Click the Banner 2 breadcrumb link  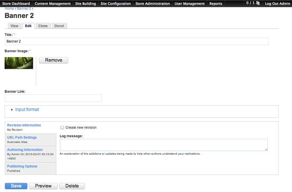pyautogui.click(x=24, y=9)
